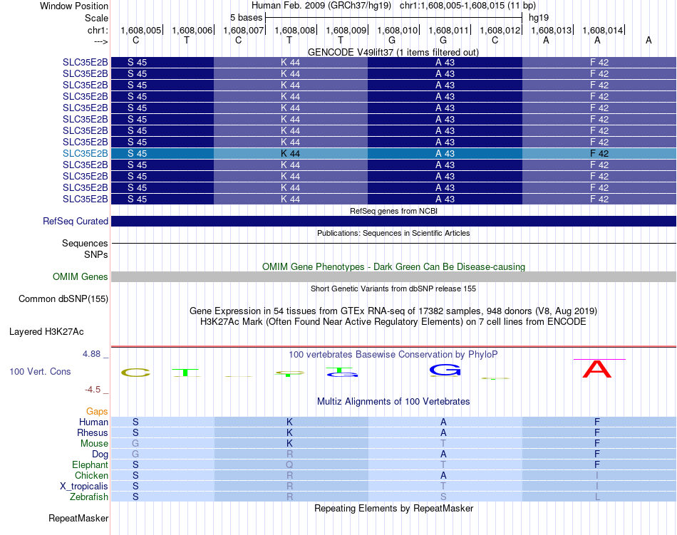
Task: Click the yellow C in the PhyloP logo
Action: tap(135, 373)
